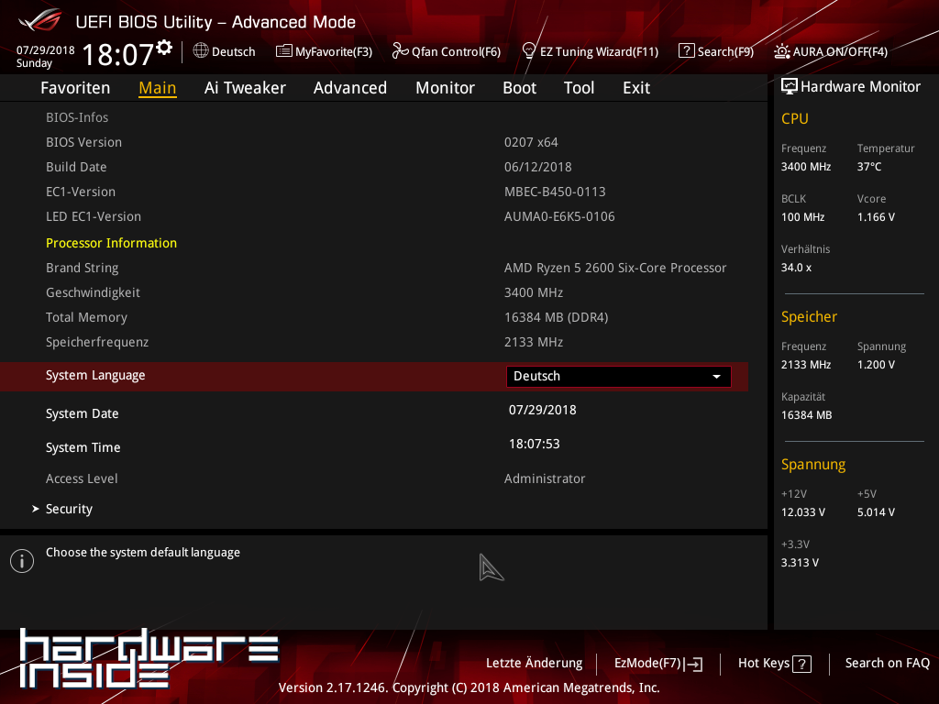Click Build Date value 06/12/2018
939x704 pixels.
[x=537, y=167]
